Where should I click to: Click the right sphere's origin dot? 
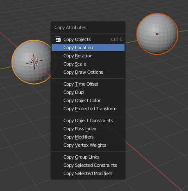click(x=157, y=34)
